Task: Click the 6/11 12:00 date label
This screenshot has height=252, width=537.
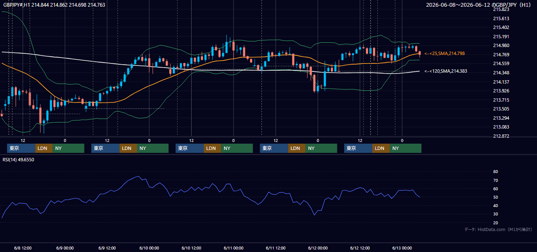Action: [x=276, y=248]
